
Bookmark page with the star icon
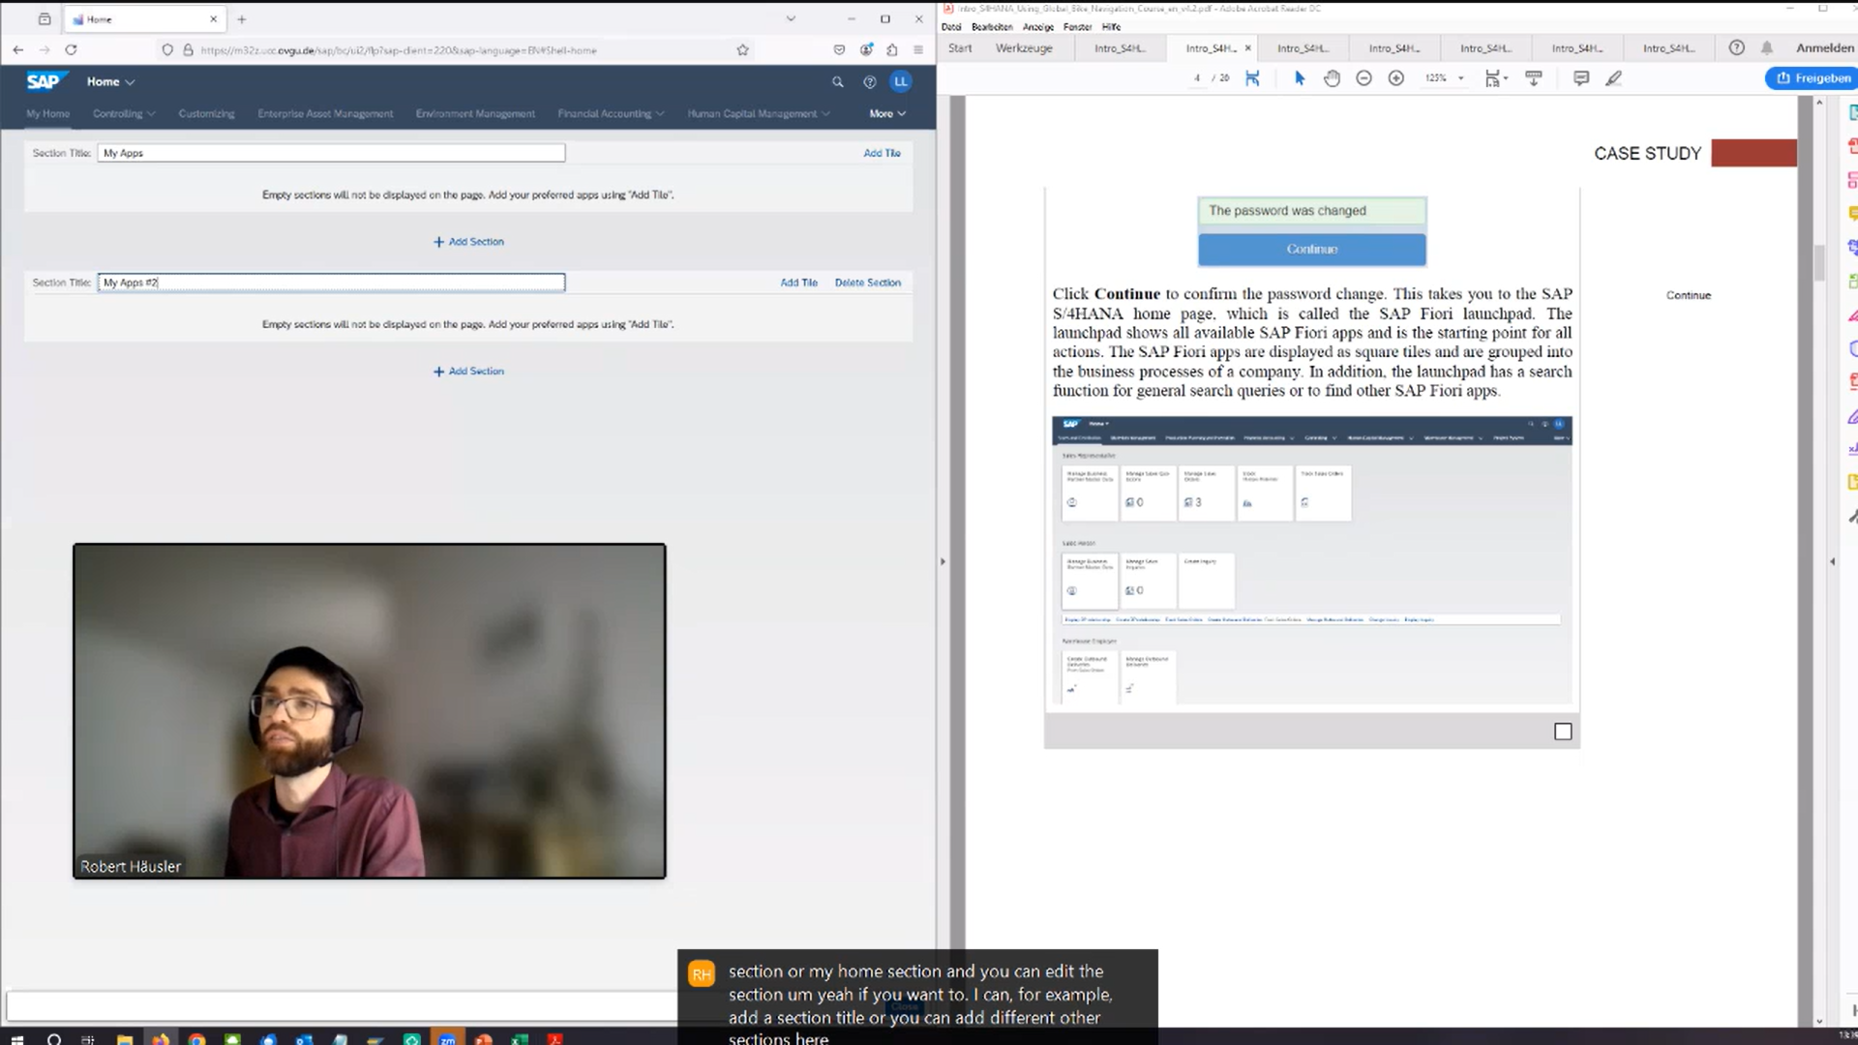pos(742,50)
